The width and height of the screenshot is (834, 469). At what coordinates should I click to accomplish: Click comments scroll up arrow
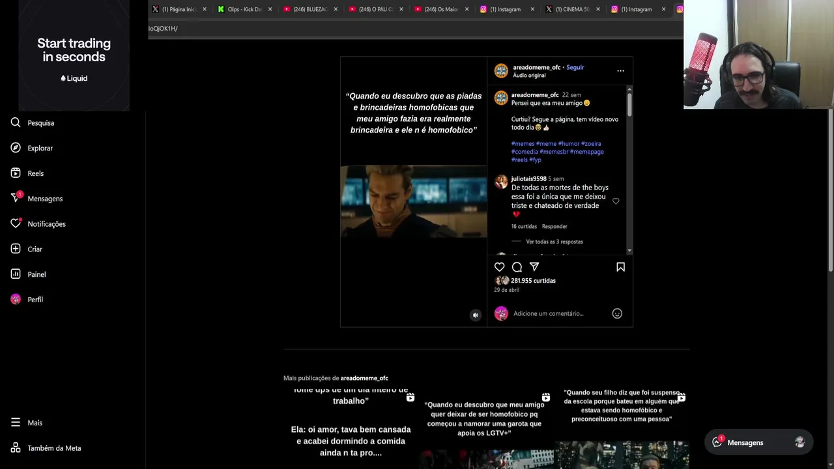click(629, 88)
